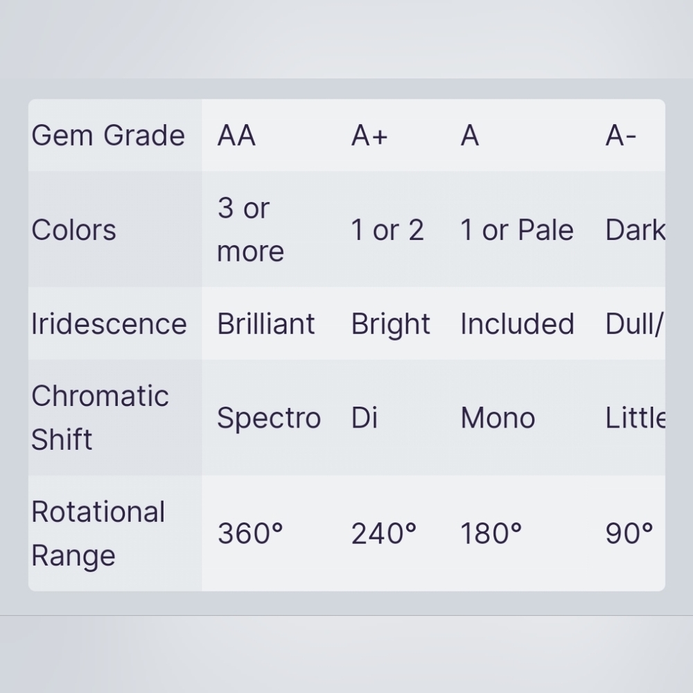Screen dimensions: 693x693
Task: Click the Gem Grade row header
Action: click(108, 135)
